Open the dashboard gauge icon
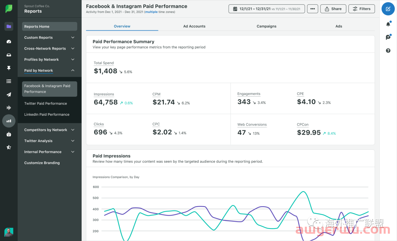Image resolution: width=397 pixels, height=241 pixels. (9, 42)
